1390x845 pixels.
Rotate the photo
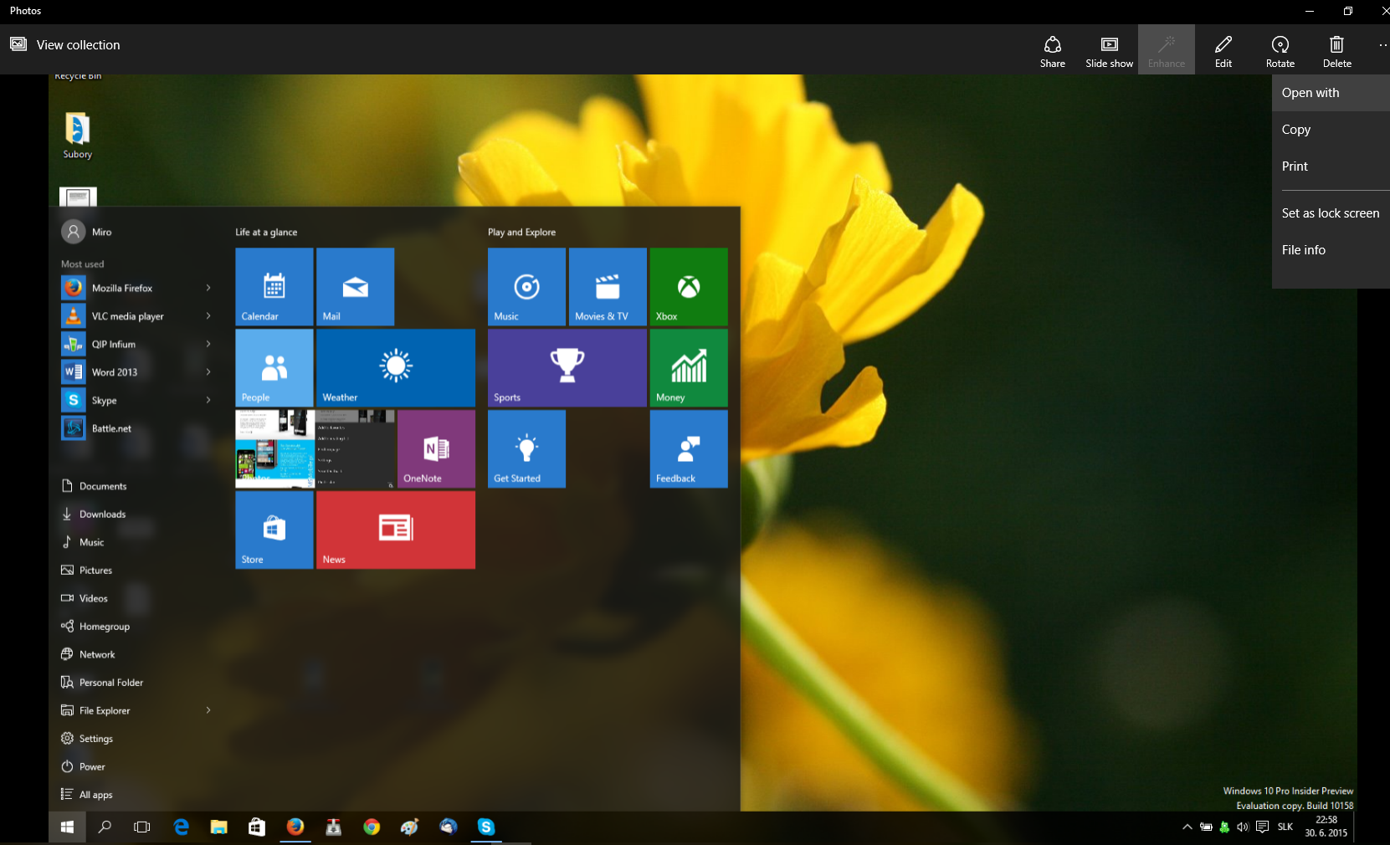[1280, 50]
